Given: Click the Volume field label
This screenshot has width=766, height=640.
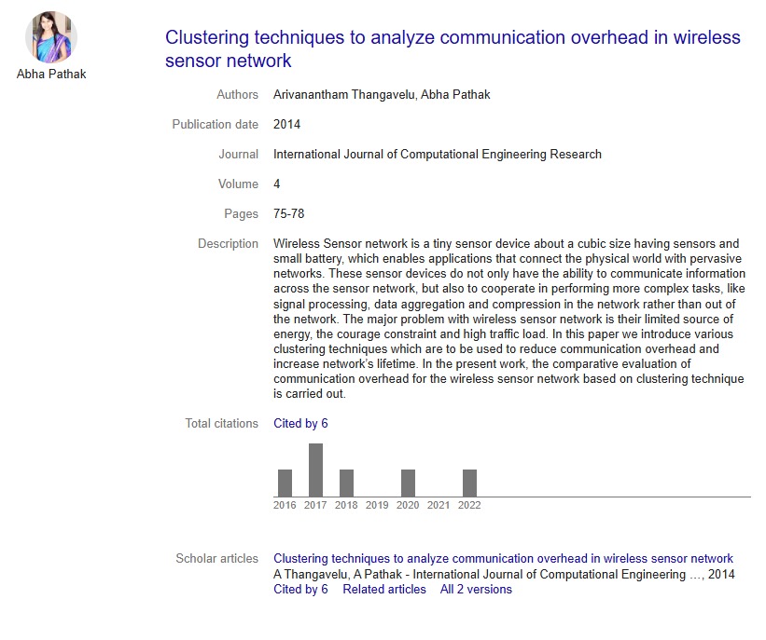Looking at the screenshot, I should 238,184.
